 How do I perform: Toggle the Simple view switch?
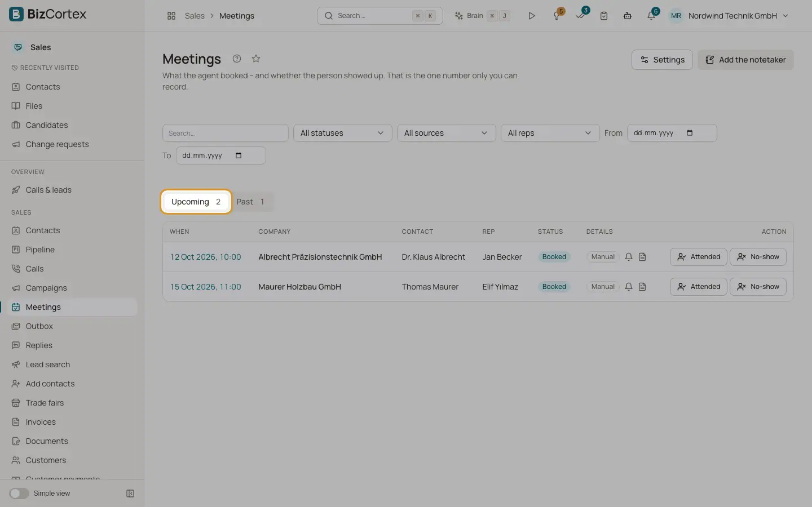coord(19,493)
